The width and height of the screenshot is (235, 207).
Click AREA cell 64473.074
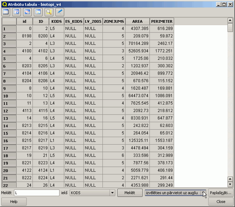point(137,96)
